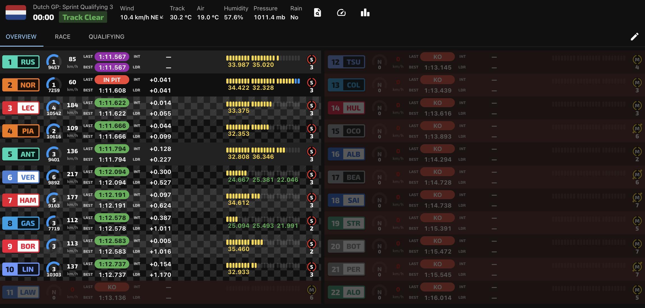645x308 pixels.
Task: Click the gear gauge for LEC
Action: click(x=54, y=108)
